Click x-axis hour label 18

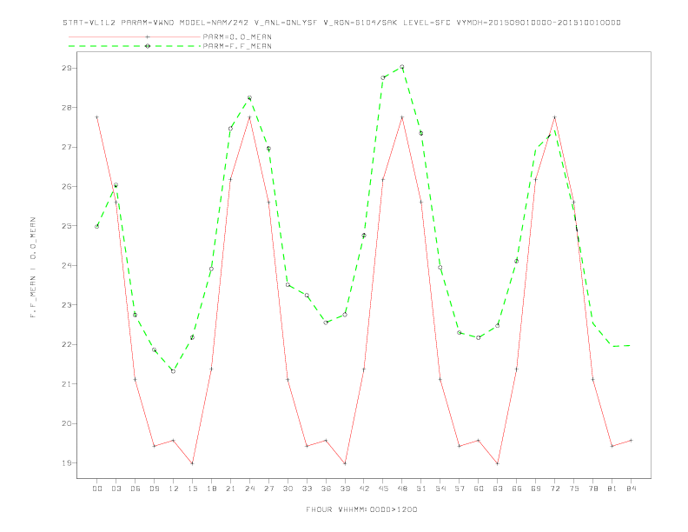(211, 489)
